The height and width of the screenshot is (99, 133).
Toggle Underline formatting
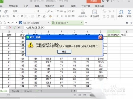pyautogui.click(x=22, y=16)
